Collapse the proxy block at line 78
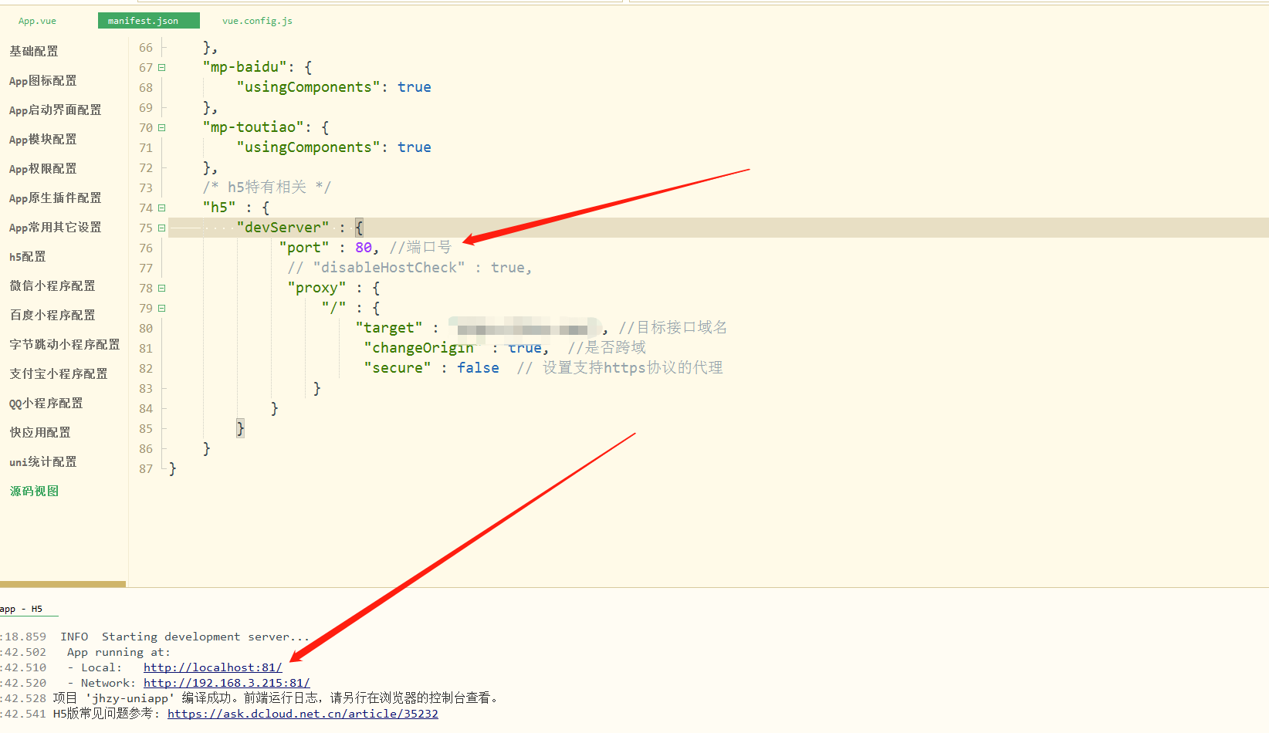1269x733 pixels. point(161,288)
